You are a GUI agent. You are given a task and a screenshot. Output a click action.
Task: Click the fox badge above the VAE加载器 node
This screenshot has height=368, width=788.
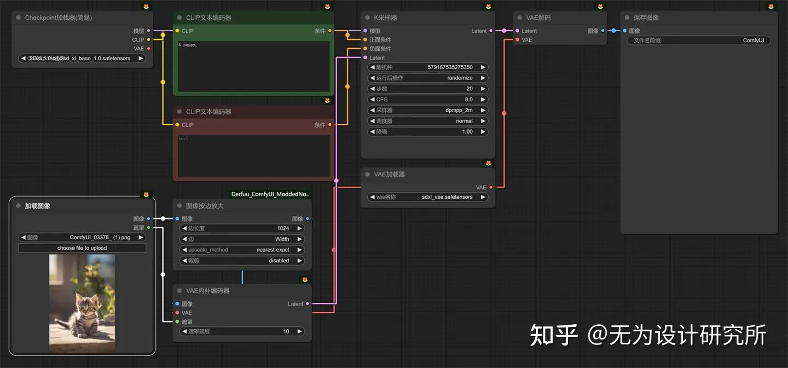pos(489,163)
